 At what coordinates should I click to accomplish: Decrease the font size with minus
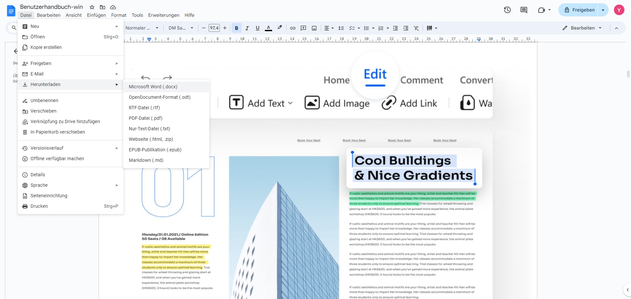tap(204, 28)
